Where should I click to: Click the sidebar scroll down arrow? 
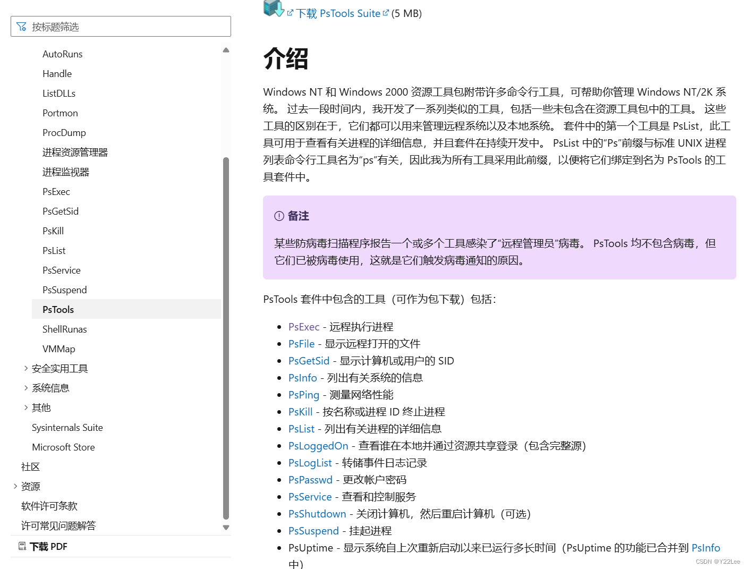[x=226, y=528]
